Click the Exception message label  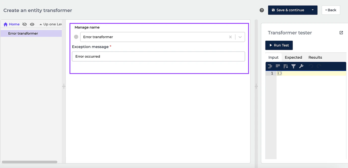(90, 47)
